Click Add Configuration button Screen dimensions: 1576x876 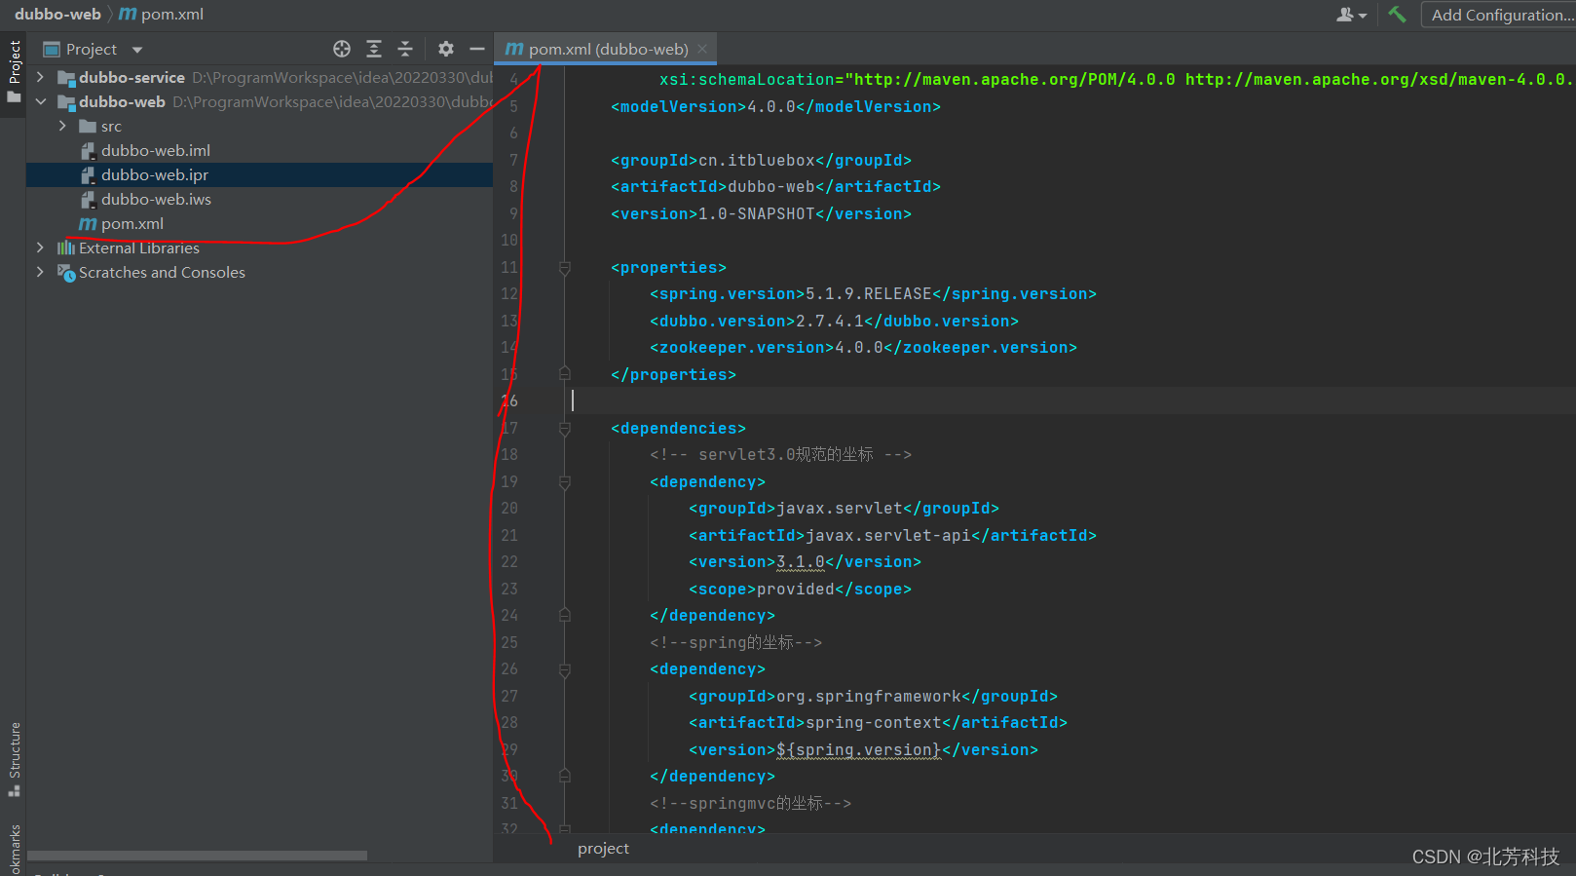click(x=1499, y=15)
